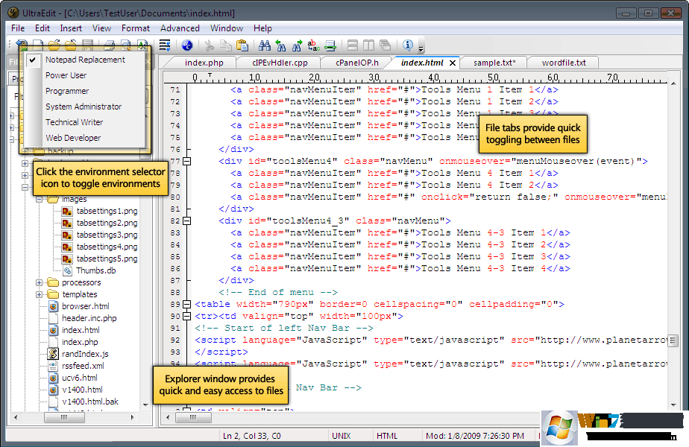Viewport: 689px width, 447px height.
Task: Click the Find binoculars toolbar icon
Action: (264, 45)
